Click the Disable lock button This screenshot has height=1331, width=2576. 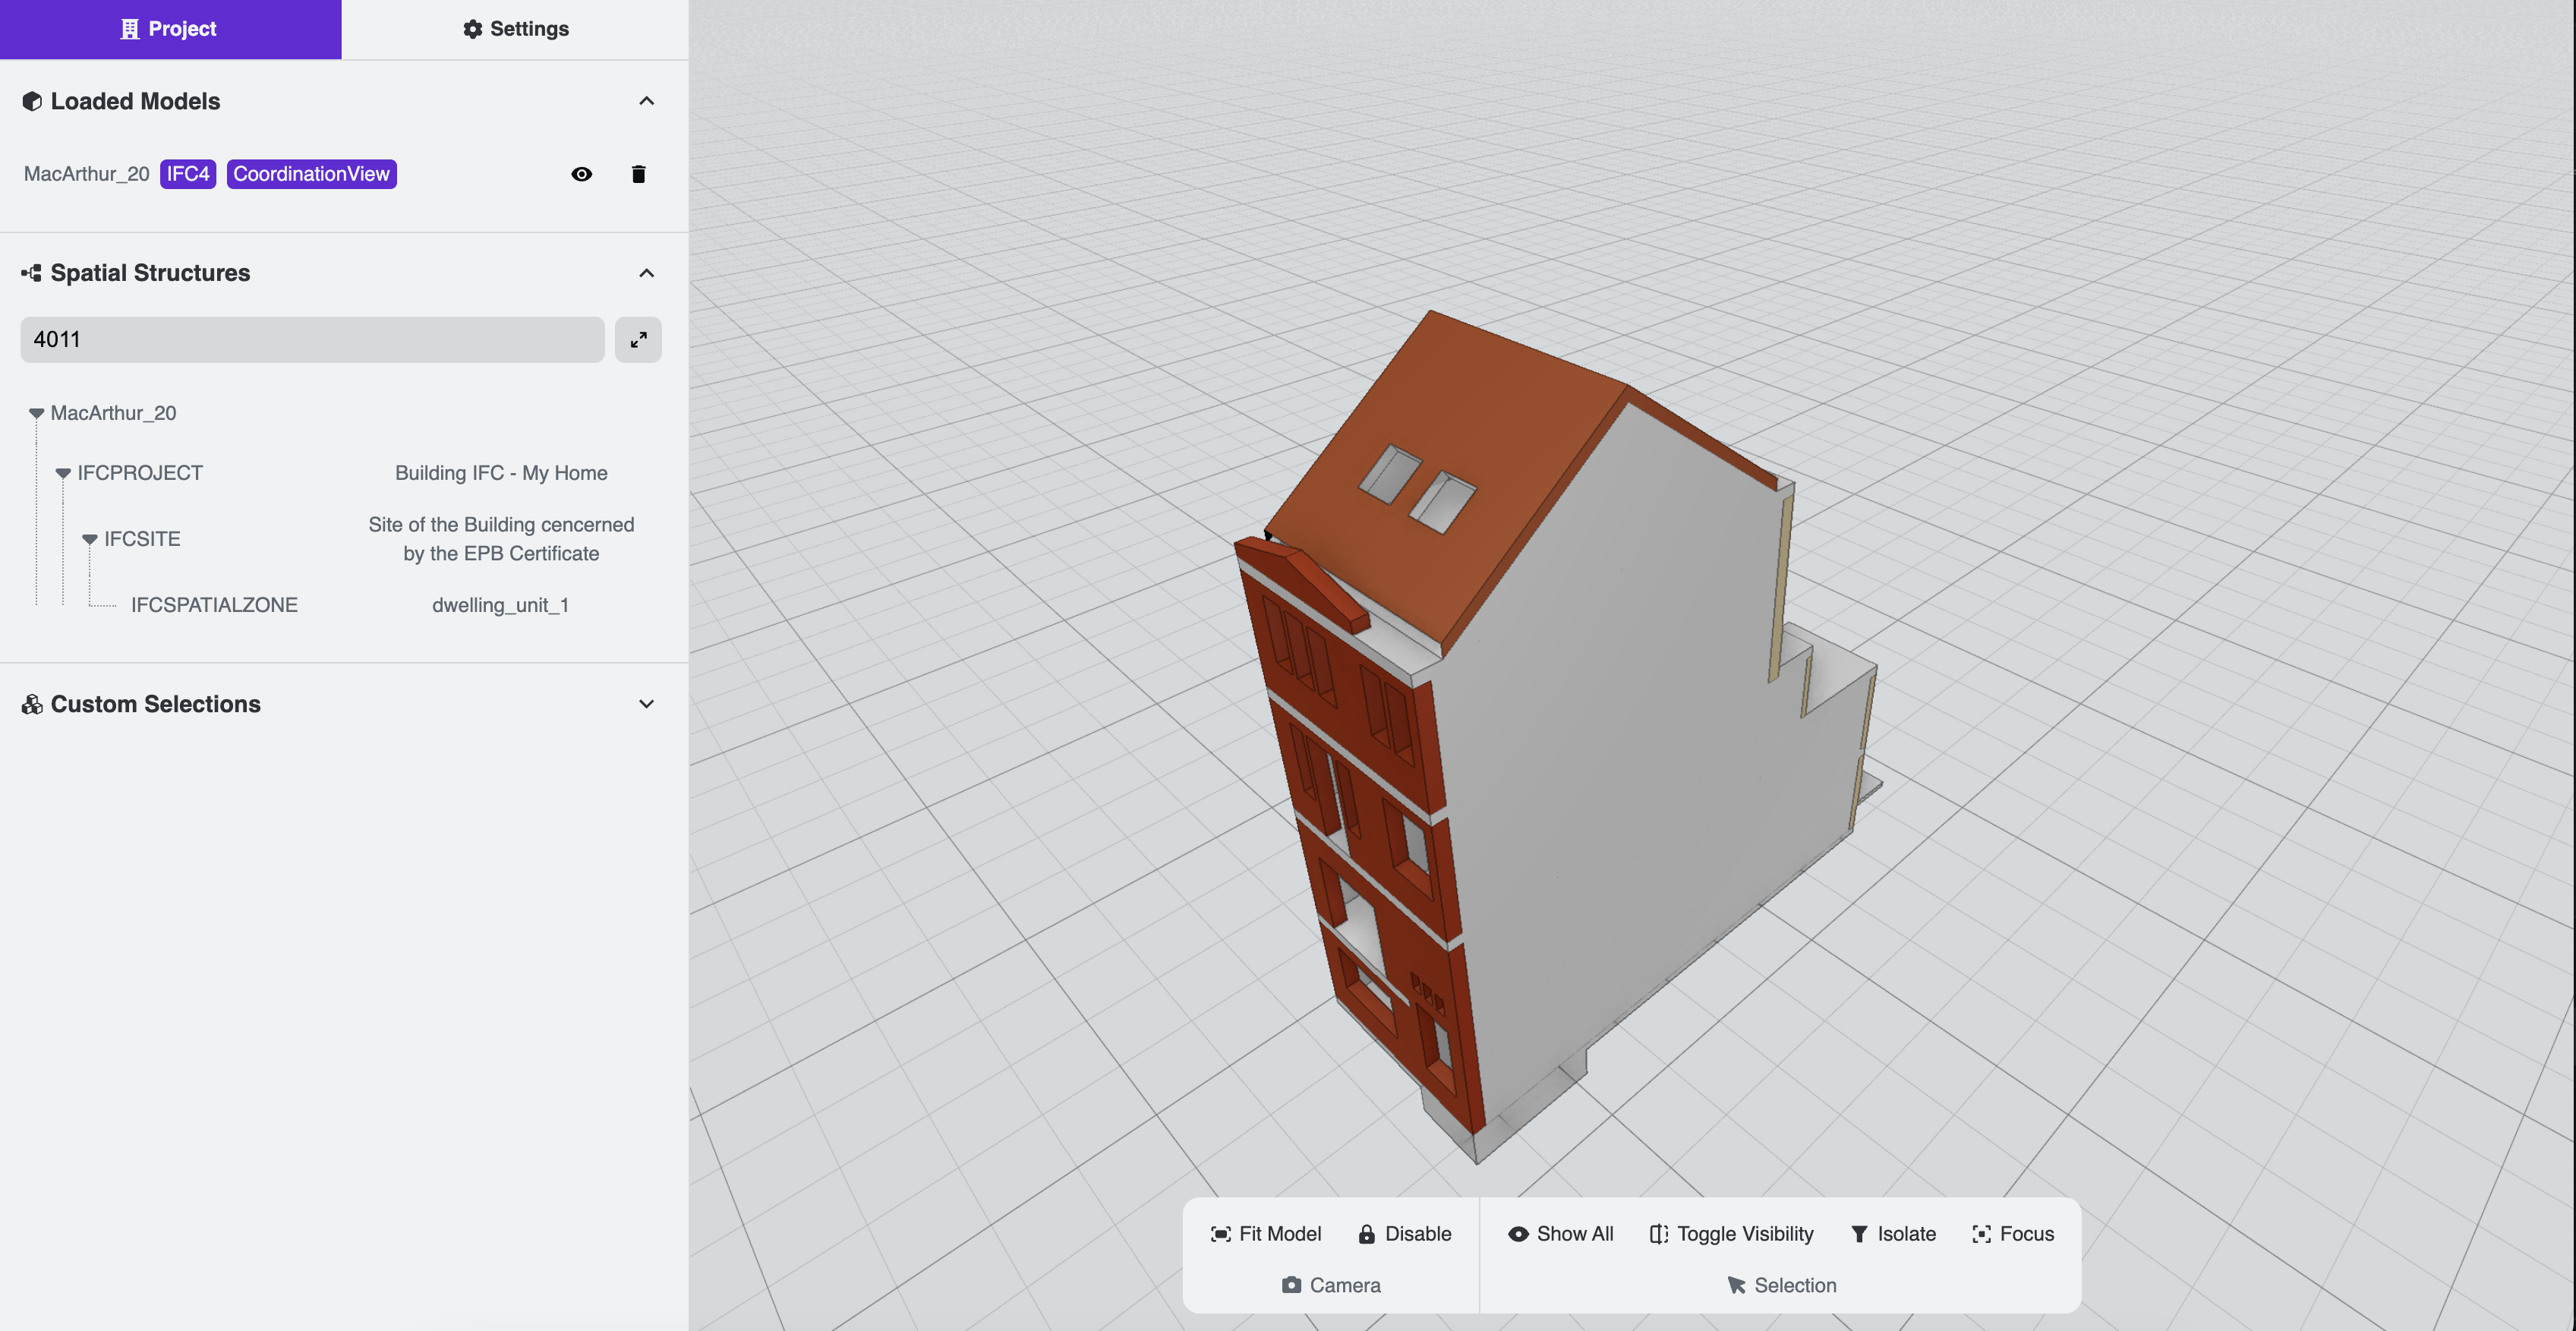[1404, 1234]
